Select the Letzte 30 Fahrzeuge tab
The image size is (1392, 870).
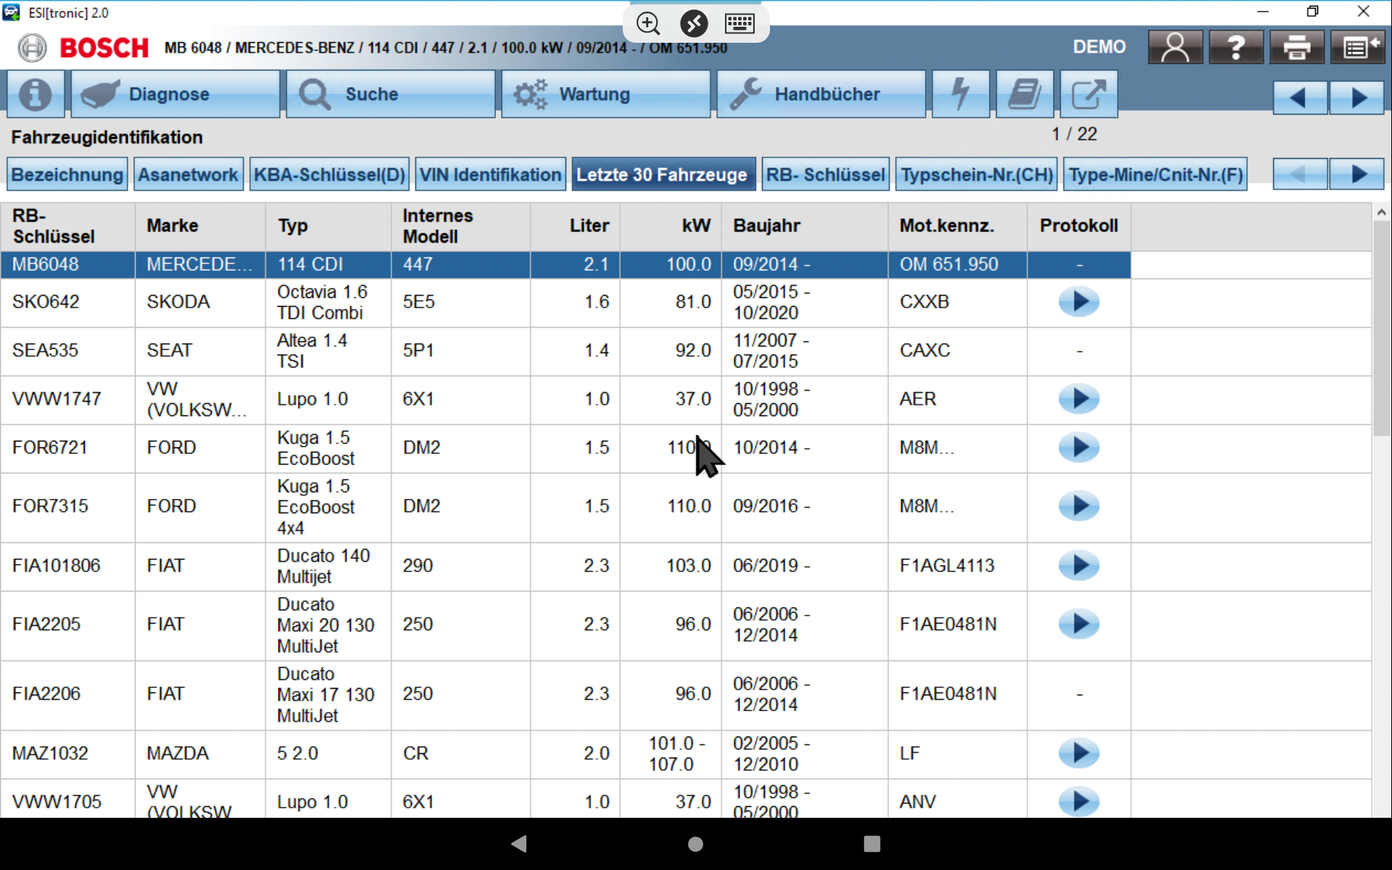[663, 175]
